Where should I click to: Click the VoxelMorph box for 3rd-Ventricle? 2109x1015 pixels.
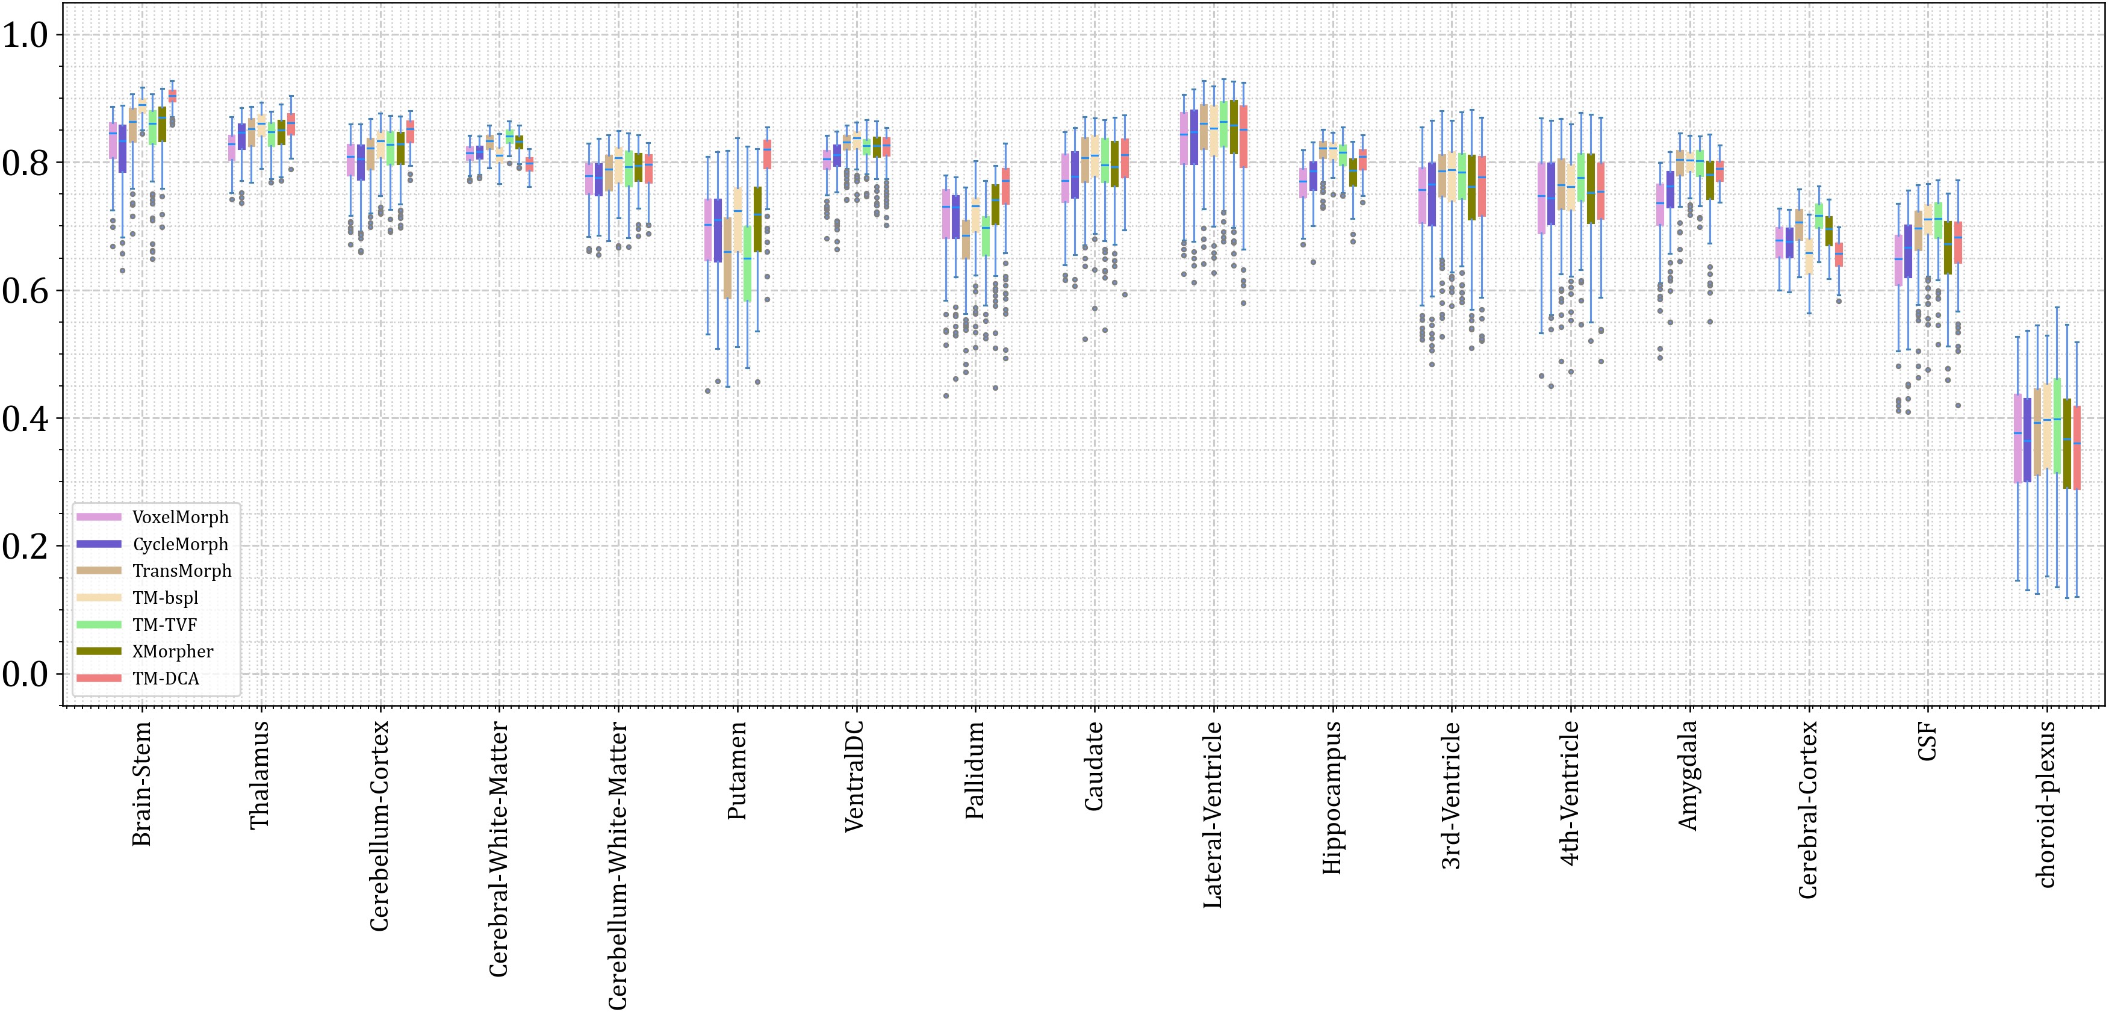[x=1422, y=196]
